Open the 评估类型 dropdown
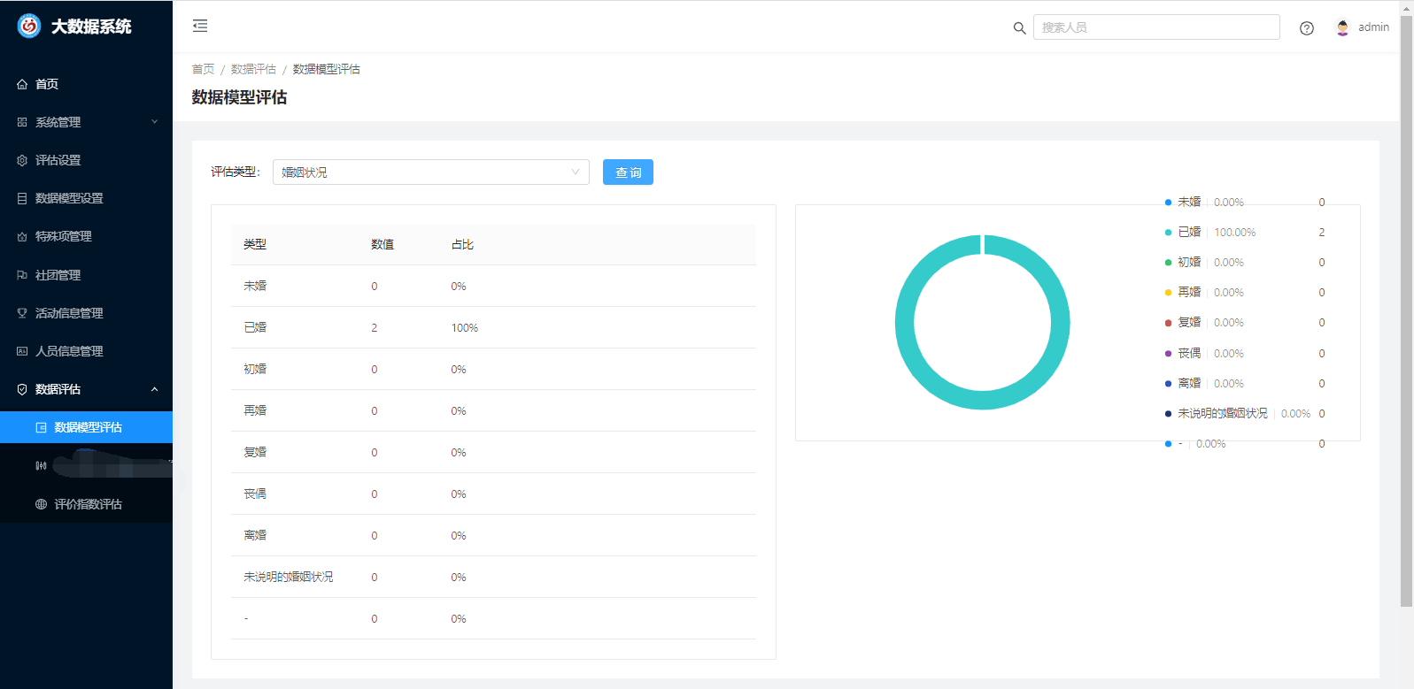Image resolution: width=1414 pixels, height=689 pixels. click(430, 172)
